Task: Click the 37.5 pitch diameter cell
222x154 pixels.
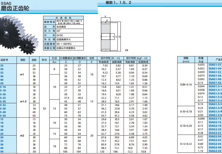Action: (x=67, y=98)
